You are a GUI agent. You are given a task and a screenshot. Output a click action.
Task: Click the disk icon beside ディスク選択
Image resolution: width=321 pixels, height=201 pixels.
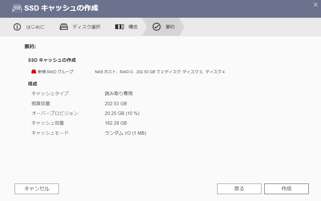pos(64,27)
